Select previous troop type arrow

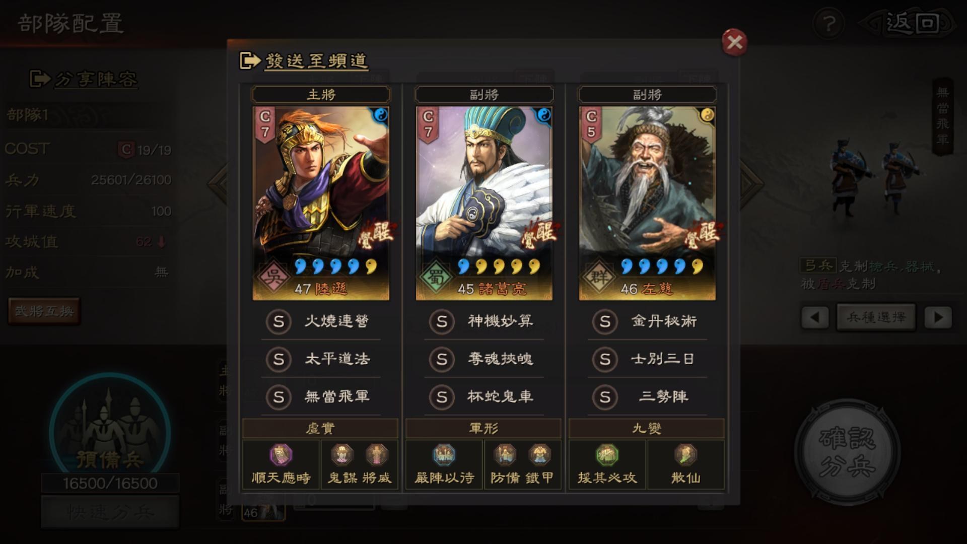[x=815, y=317]
